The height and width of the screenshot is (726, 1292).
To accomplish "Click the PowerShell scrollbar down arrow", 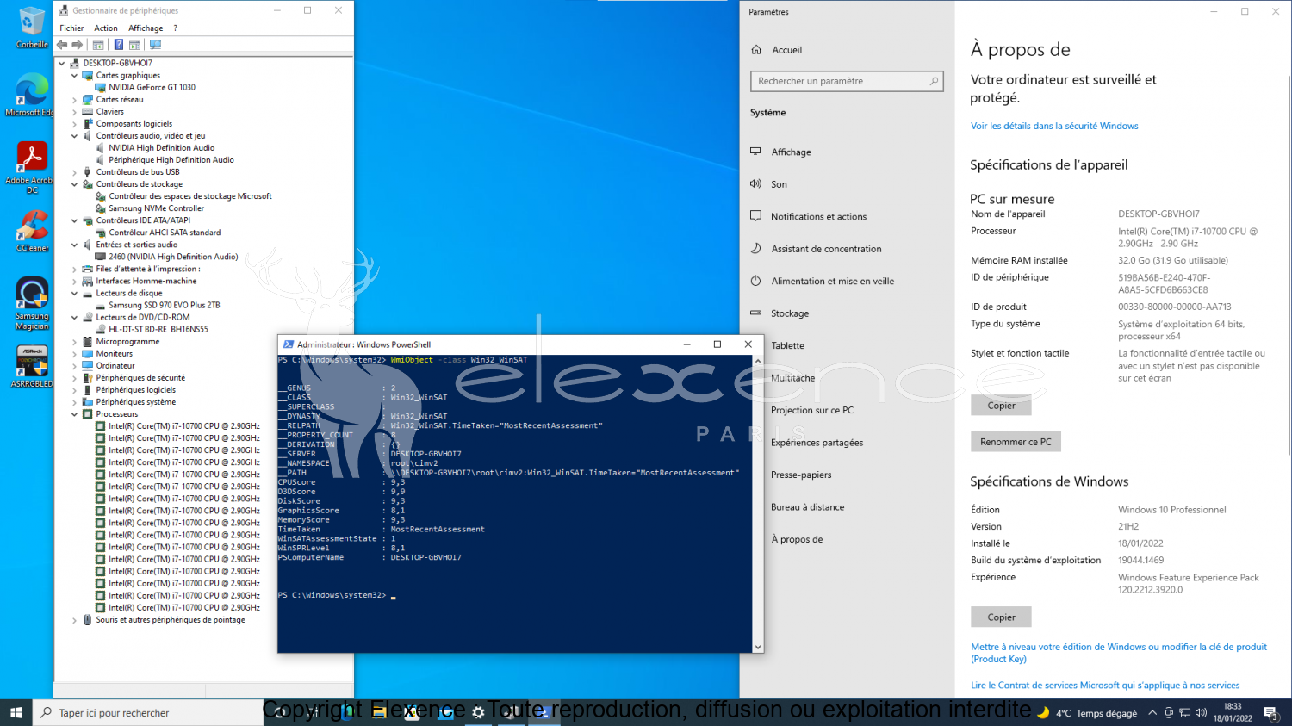I will tap(758, 647).
